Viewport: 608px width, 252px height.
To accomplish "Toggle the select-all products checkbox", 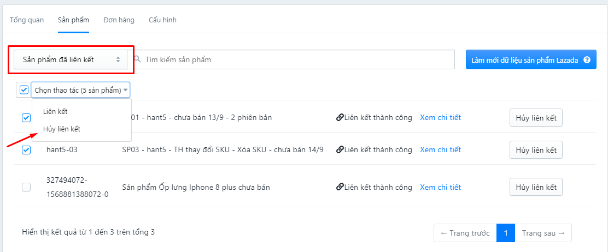I will [24, 90].
